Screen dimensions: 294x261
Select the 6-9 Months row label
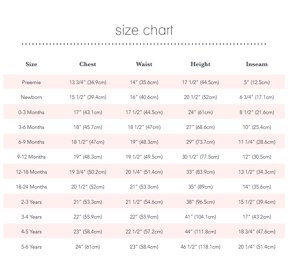click(x=31, y=142)
